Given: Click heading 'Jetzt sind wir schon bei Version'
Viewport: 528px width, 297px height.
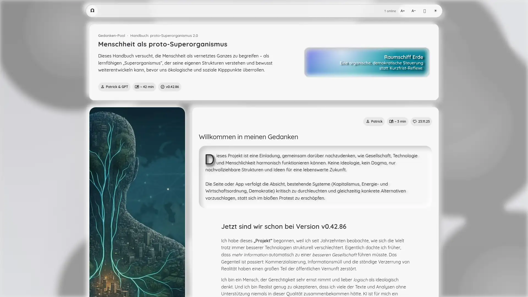Looking at the screenshot, I should click(284, 227).
